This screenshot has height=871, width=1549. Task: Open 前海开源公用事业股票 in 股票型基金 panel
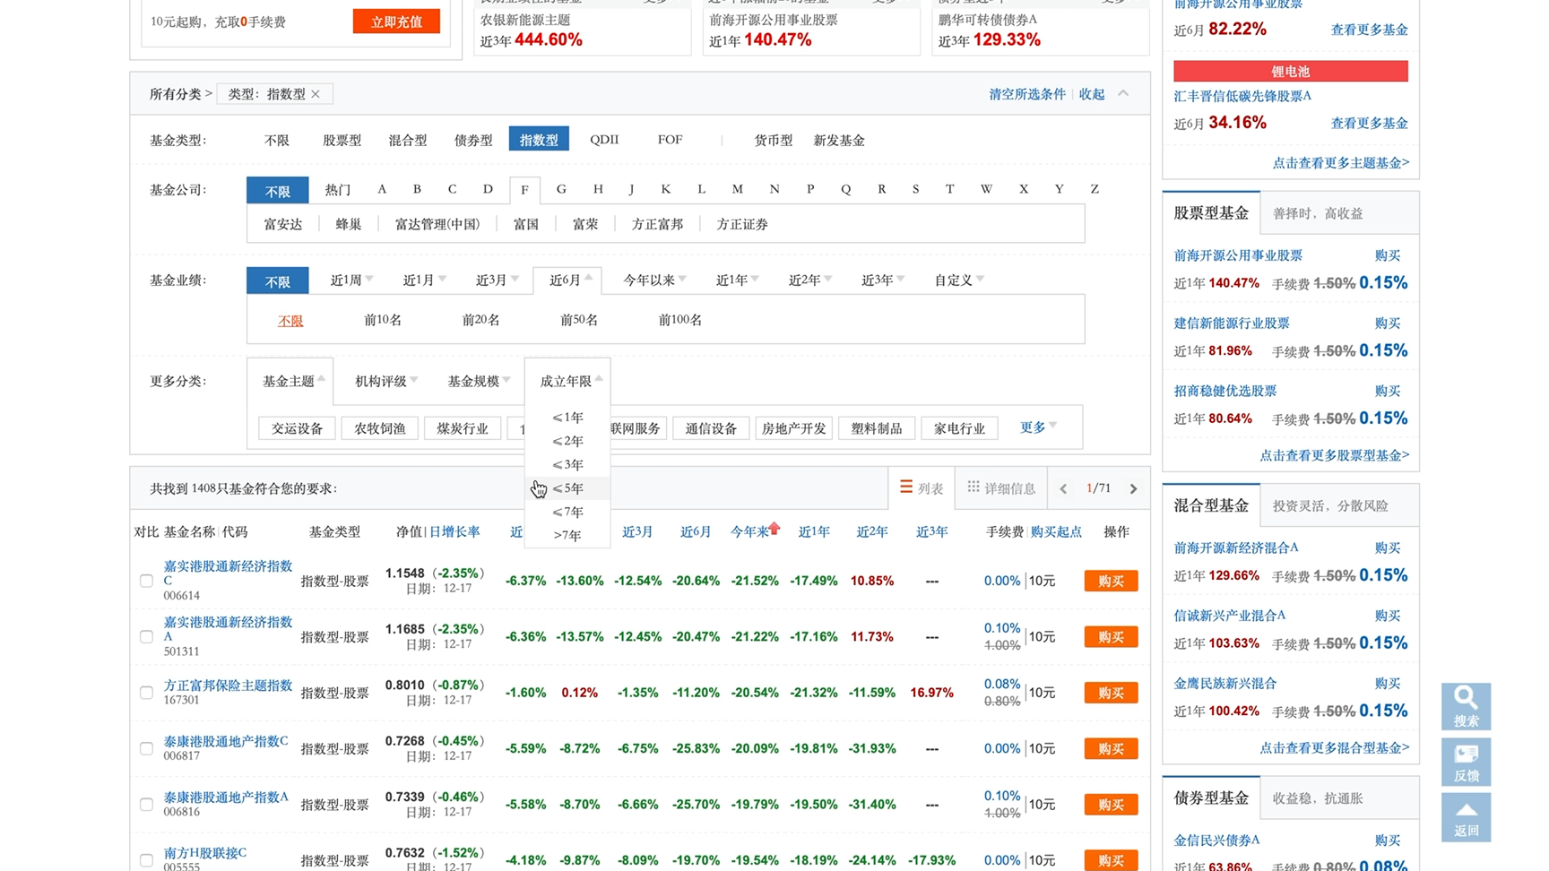[x=1238, y=256]
